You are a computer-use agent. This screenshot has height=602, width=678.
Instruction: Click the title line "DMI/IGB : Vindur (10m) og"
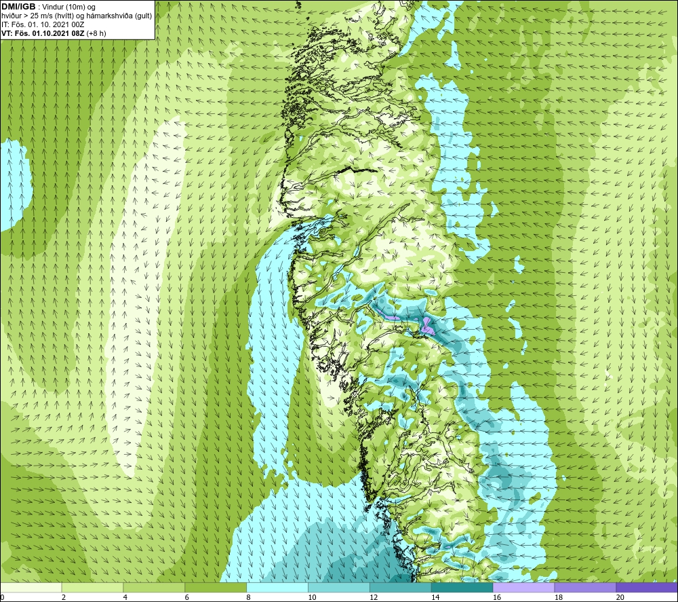pos(48,7)
